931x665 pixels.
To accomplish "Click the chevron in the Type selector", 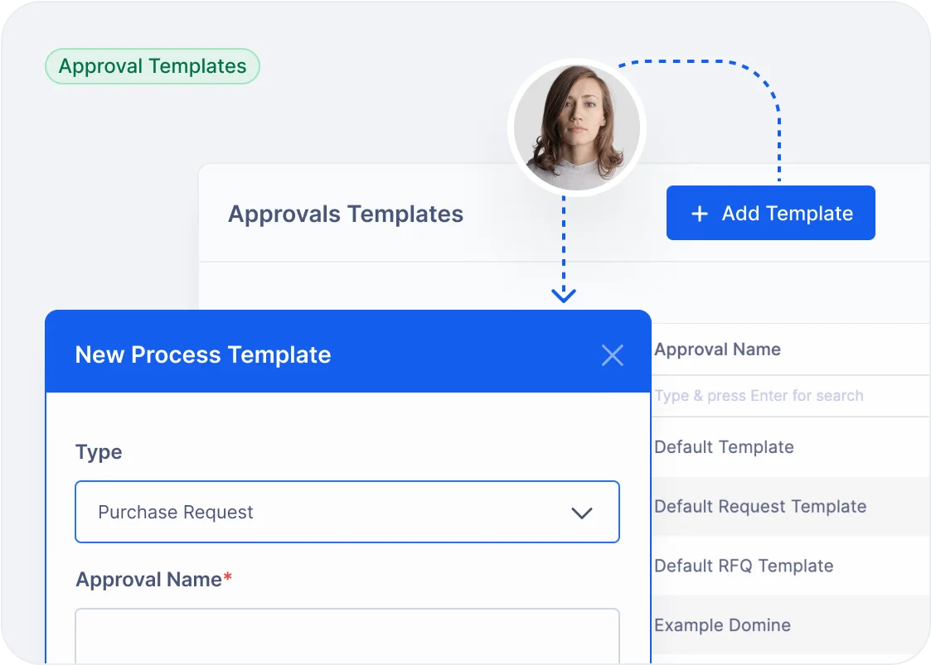I will click(x=583, y=513).
